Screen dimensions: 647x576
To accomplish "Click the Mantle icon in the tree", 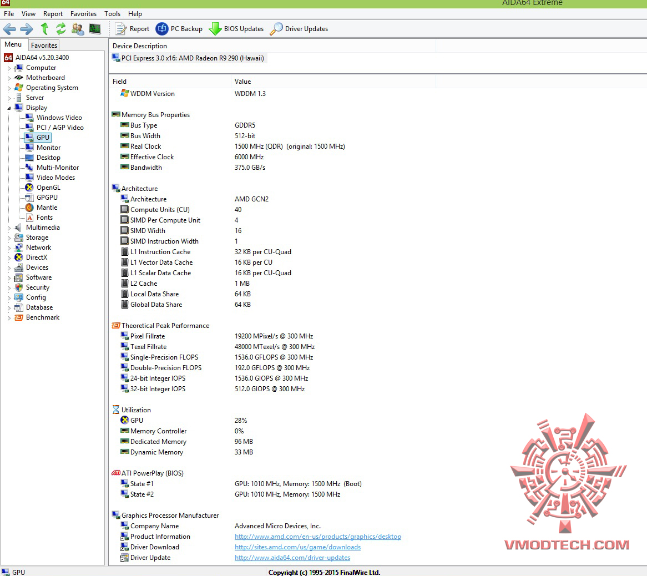I will point(29,208).
